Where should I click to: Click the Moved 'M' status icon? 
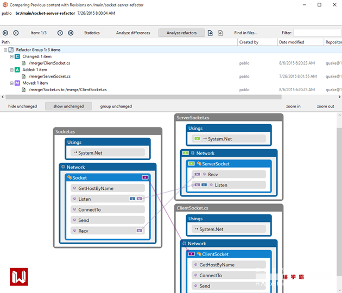[17, 83]
